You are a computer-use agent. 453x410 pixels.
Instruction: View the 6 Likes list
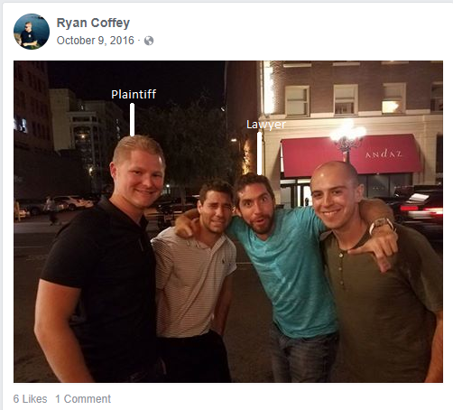point(30,399)
